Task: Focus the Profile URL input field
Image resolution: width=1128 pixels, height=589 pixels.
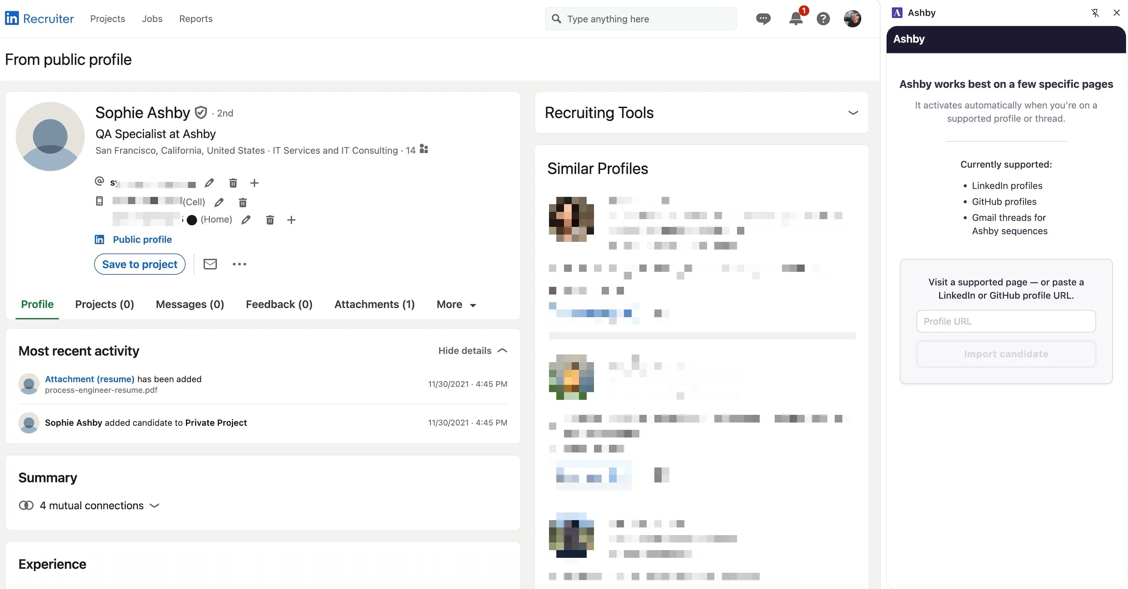Action: pos(1006,321)
